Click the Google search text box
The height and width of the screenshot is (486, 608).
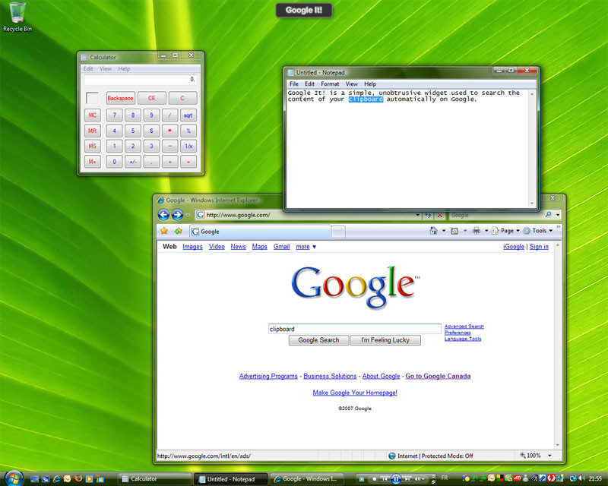tap(355, 329)
